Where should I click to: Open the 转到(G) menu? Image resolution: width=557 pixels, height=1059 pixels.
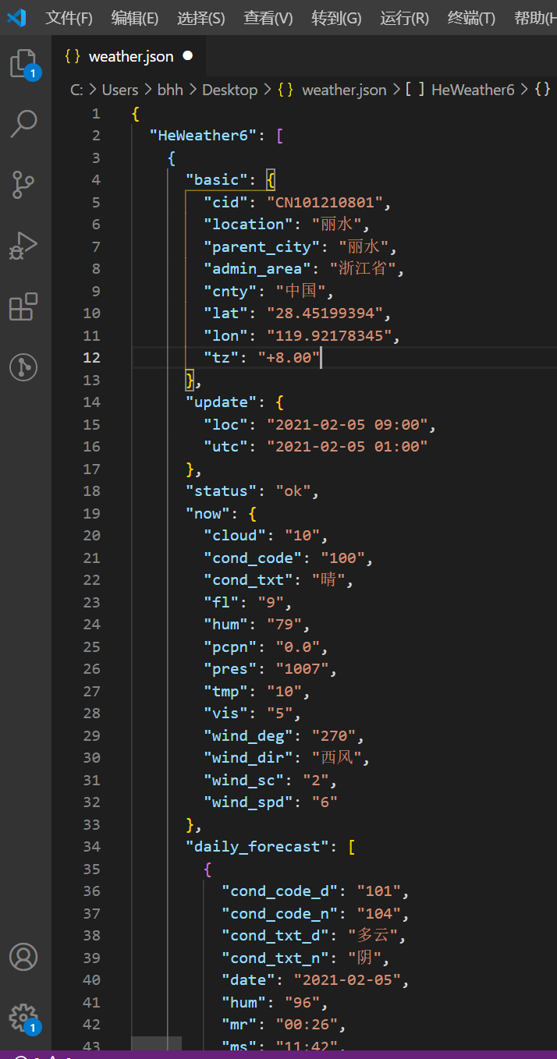[x=336, y=18]
